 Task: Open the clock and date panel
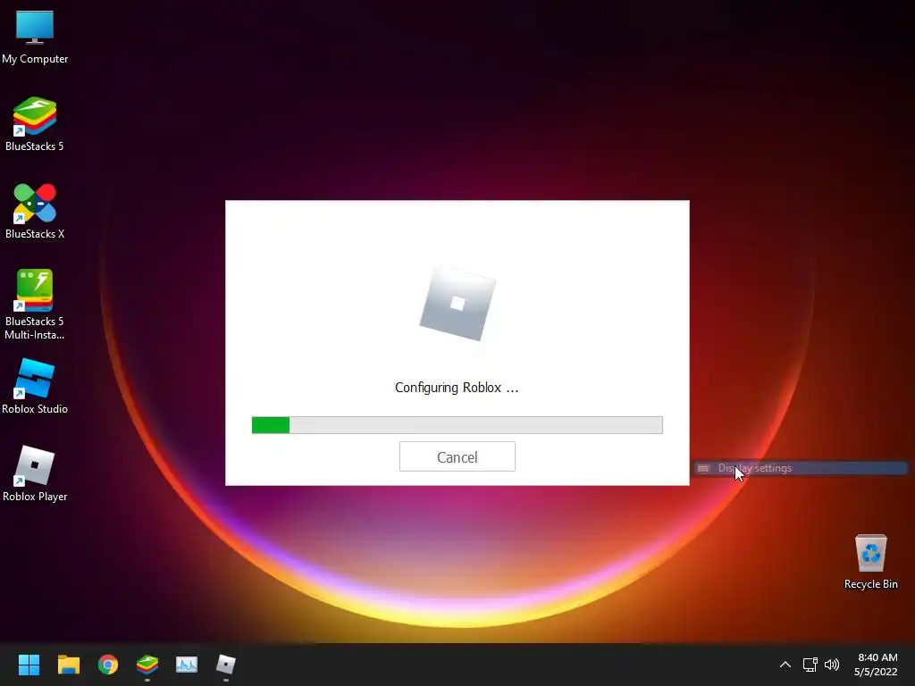pyautogui.click(x=876, y=665)
